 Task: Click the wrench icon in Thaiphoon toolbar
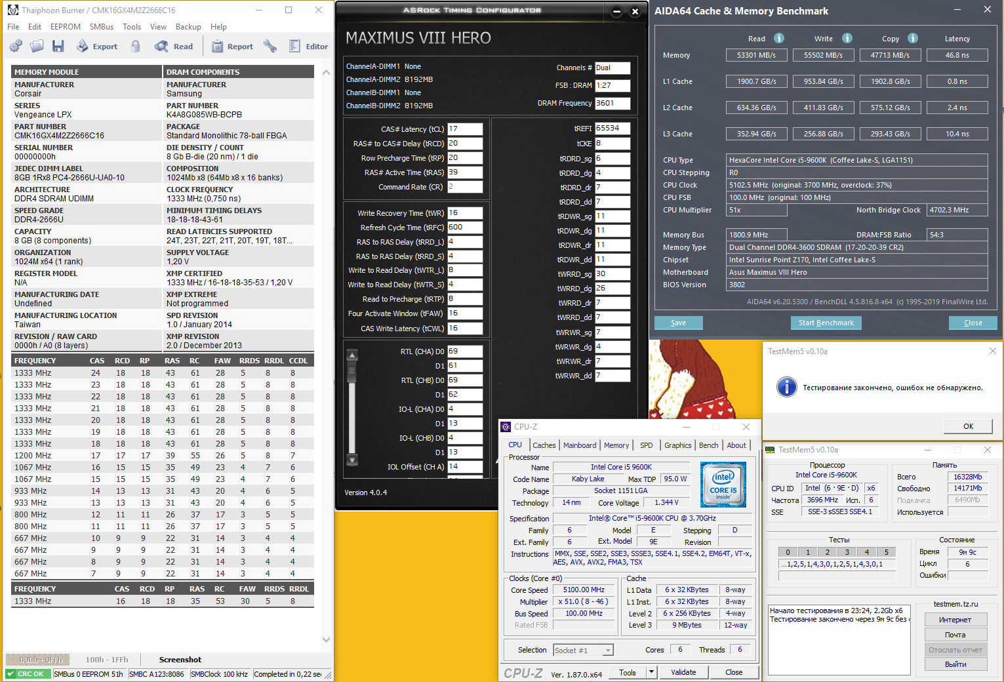(x=270, y=46)
